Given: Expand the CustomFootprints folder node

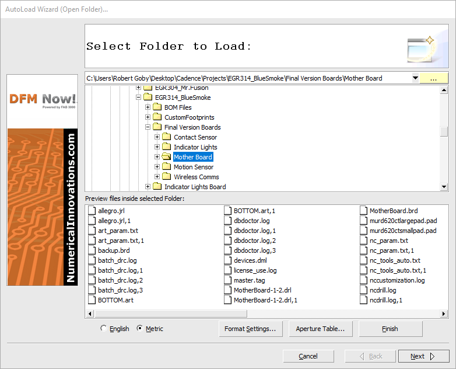Looking at the screenshot, I should [148, 117].
